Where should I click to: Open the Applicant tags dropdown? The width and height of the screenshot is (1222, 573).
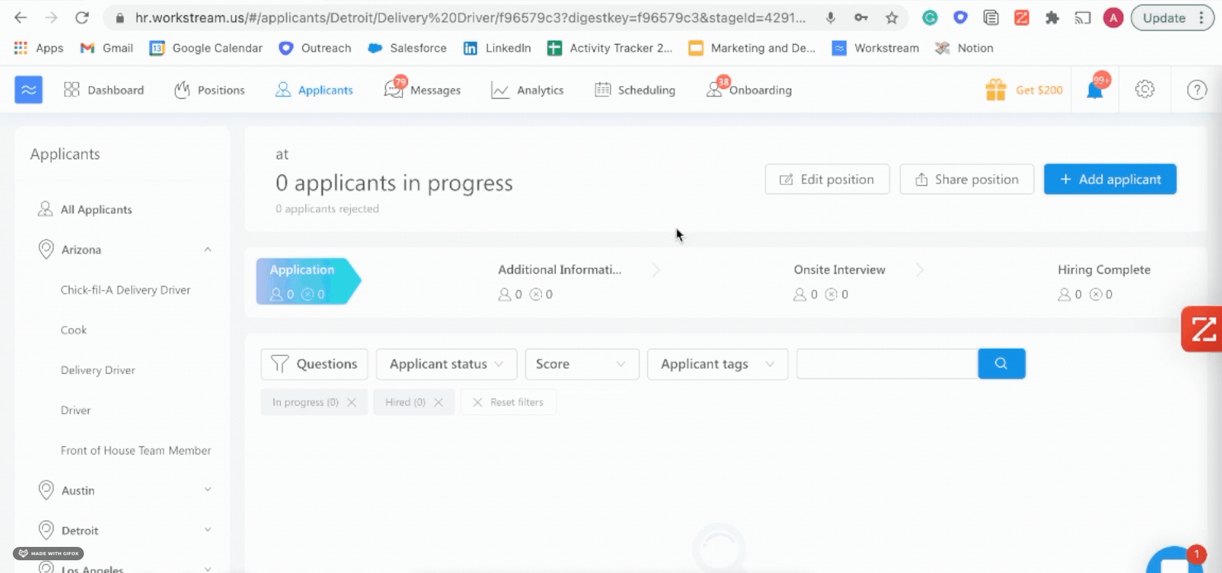point(717,364)
